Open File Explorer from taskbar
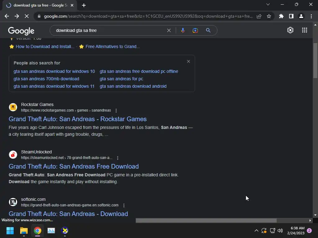 (x=24, y=231)
